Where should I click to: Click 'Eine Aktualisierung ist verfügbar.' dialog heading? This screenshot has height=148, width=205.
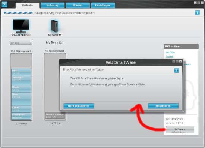point(83,70)
